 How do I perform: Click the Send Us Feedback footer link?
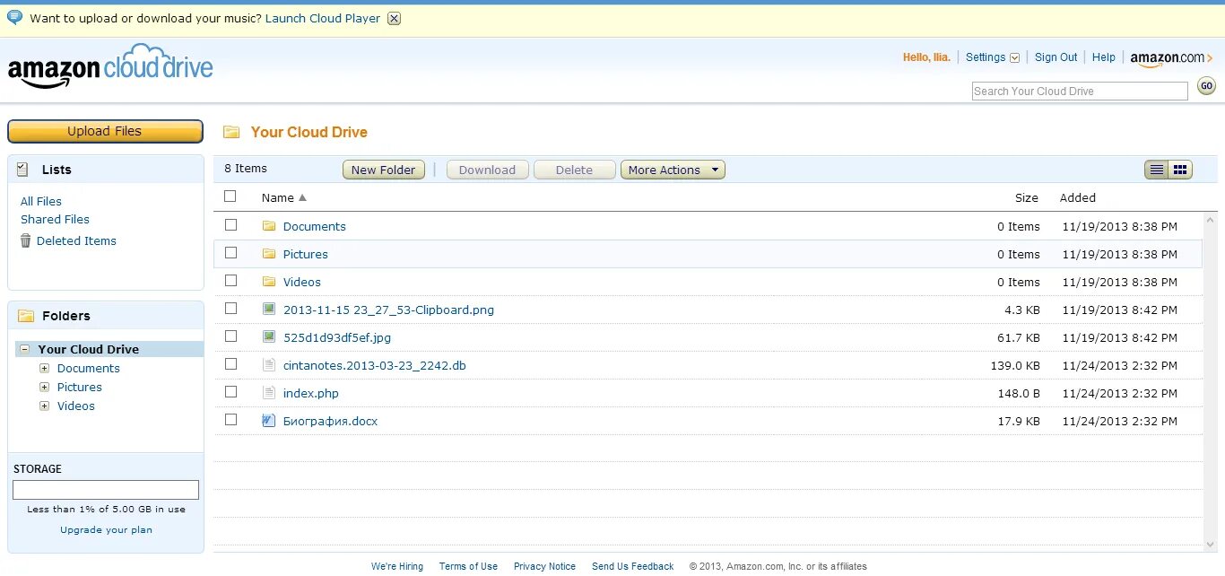click(632, 566)
